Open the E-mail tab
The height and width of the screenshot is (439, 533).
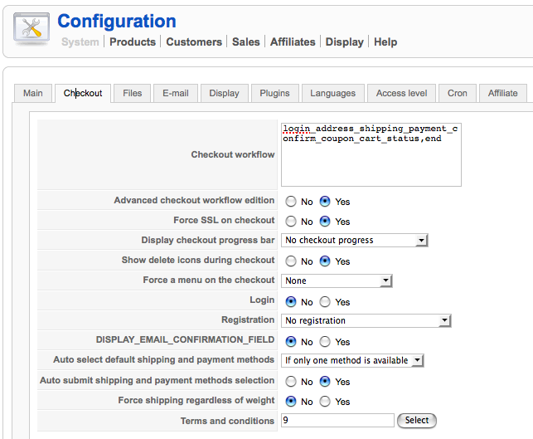click(176, 93)
